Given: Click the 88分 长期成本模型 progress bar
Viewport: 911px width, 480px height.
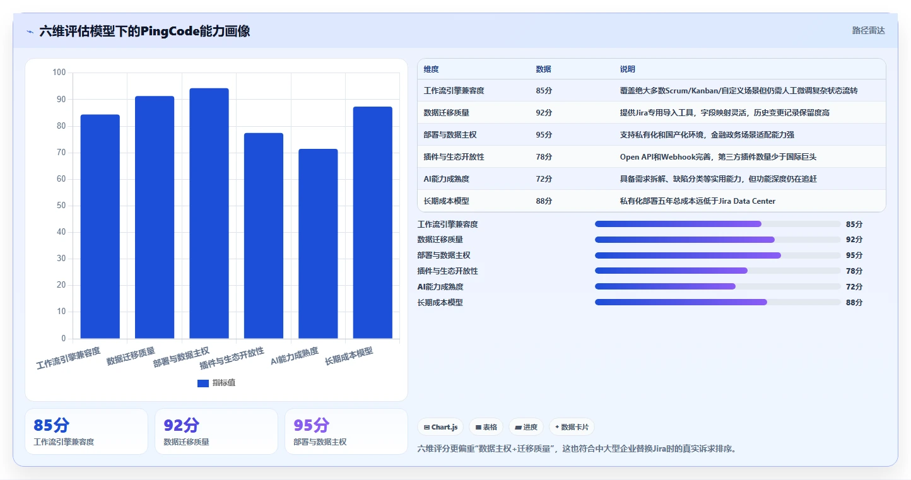Looking at the screenshot, I should coord(718,302).
